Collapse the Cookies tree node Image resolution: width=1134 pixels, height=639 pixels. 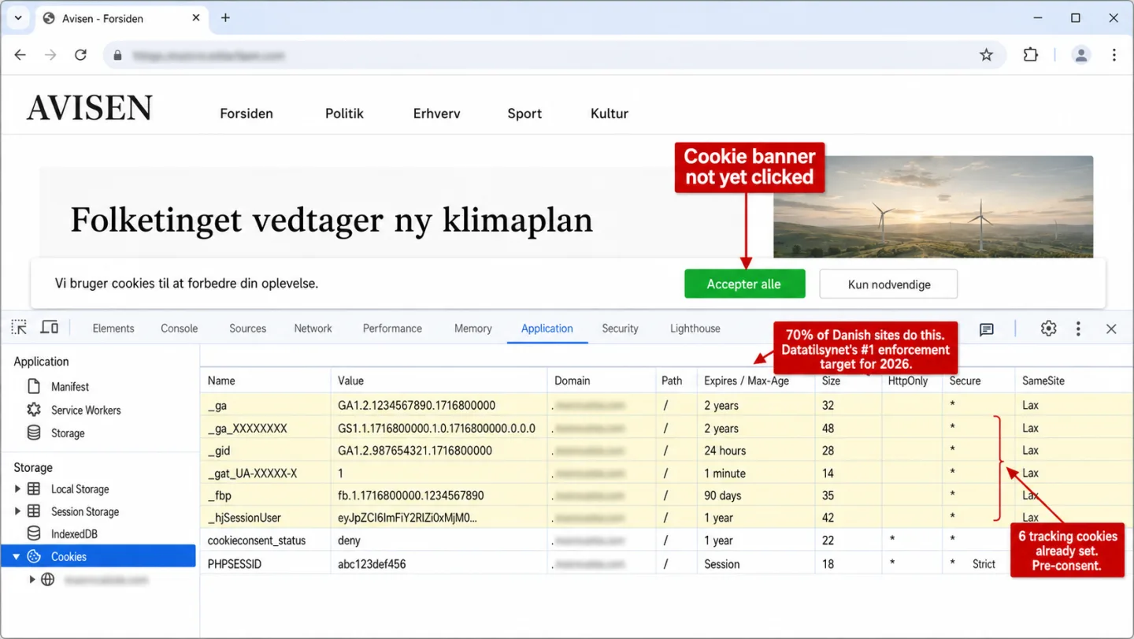pos(17,557)
